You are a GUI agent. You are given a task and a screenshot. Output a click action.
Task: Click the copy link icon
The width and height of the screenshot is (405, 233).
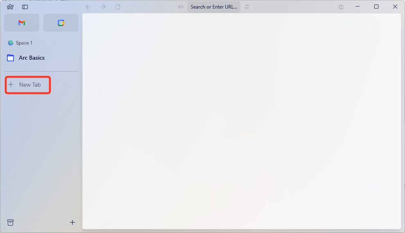(181, 7)
